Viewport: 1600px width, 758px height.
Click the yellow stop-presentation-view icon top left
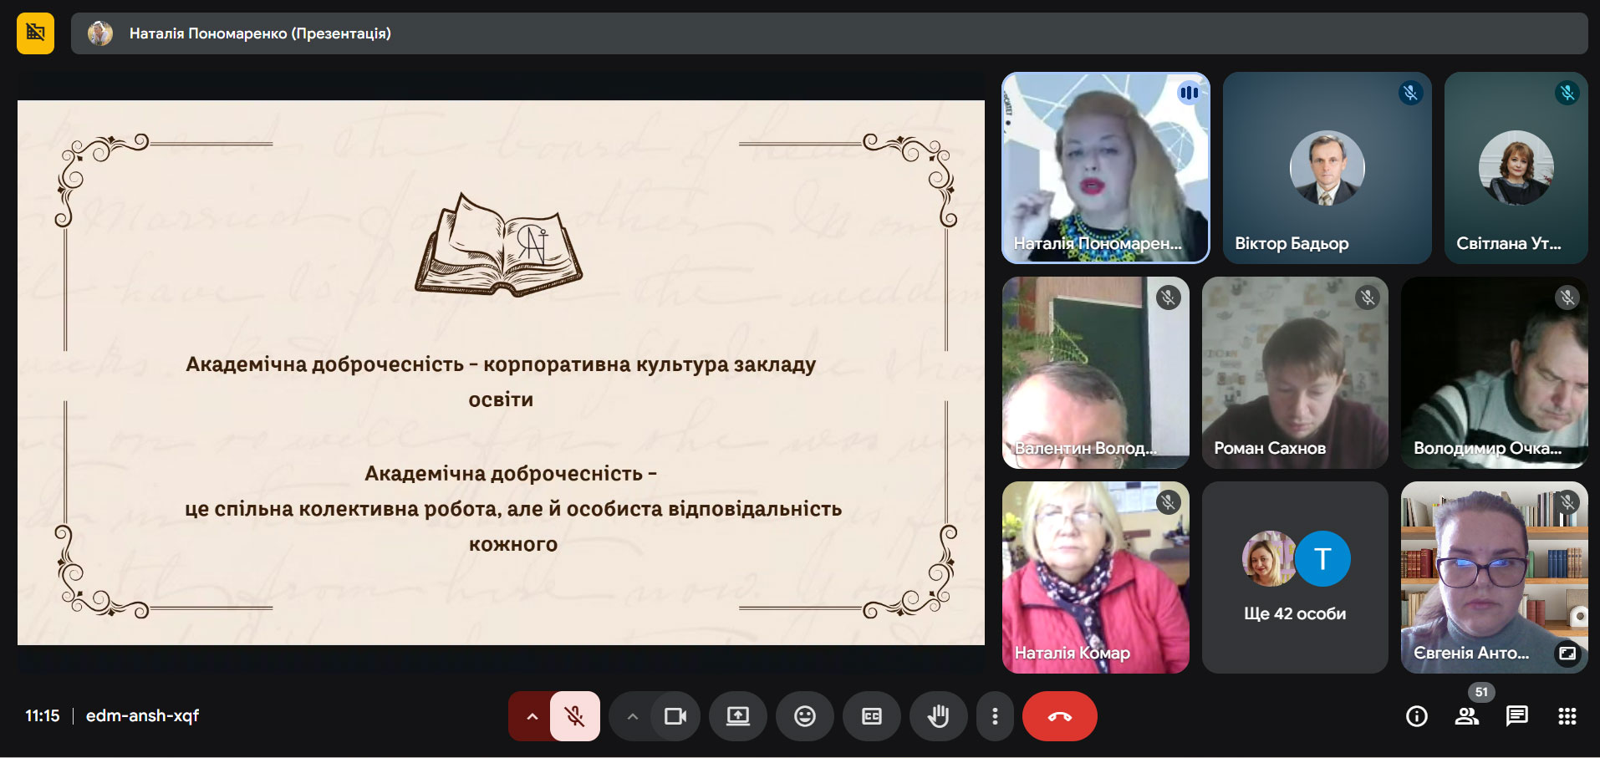click(x=35, y=33)
